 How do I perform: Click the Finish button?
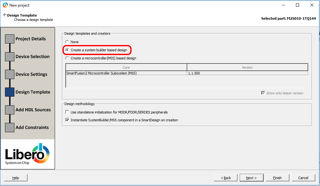tap(277, 178)
